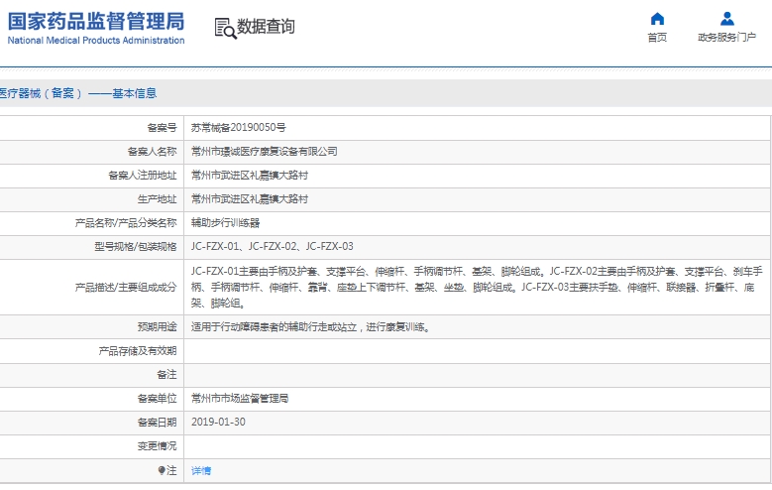Click the empty 备注 value cell
The width and height of the screenshot is (772, 490).
477,375
